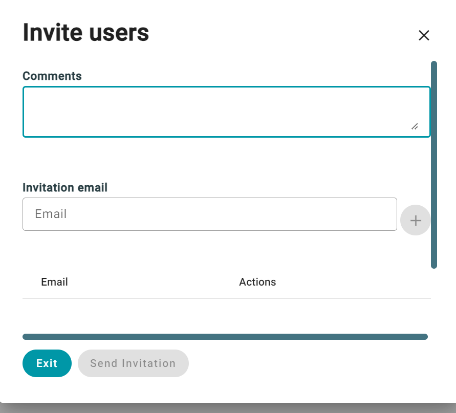Click the vertical scrollbar of the dialog

434,165
